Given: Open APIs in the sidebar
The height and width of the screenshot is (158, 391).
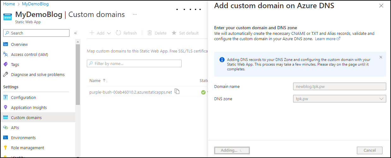Looking at the screenshot, I should click(x=15, y=128).
